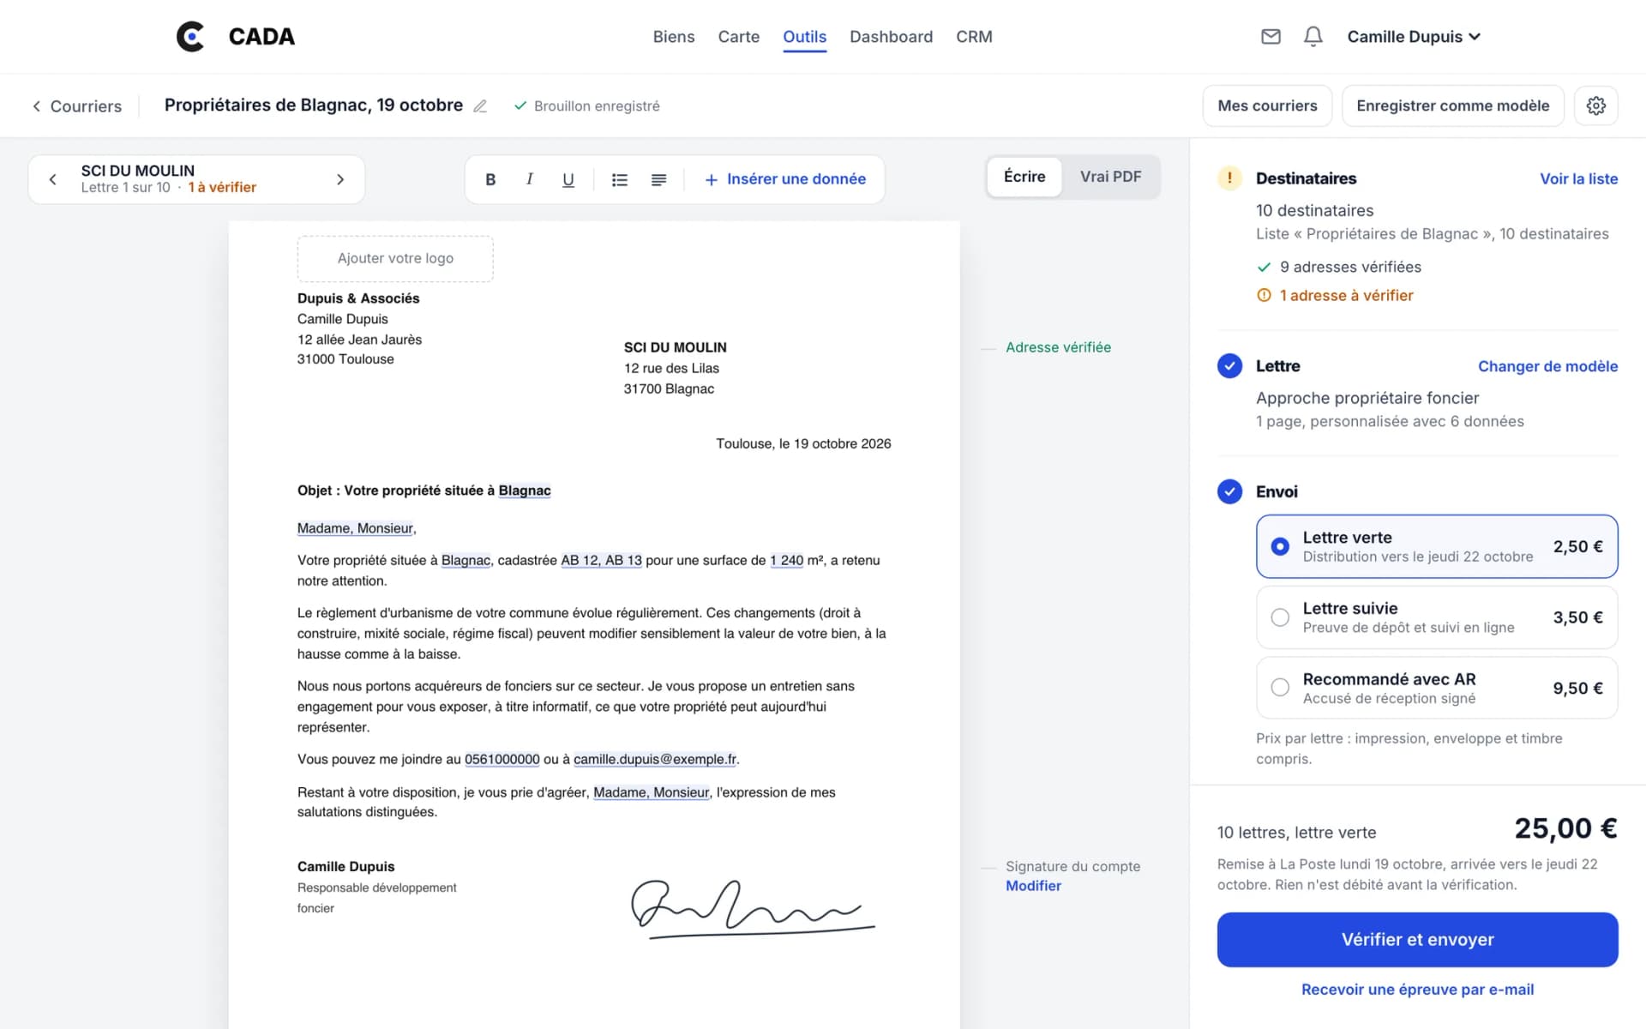The height and width of the screenshot is (1029, 1646).
Task: Click the 1 adresse à vérifier text
Action: point(1346,295)
